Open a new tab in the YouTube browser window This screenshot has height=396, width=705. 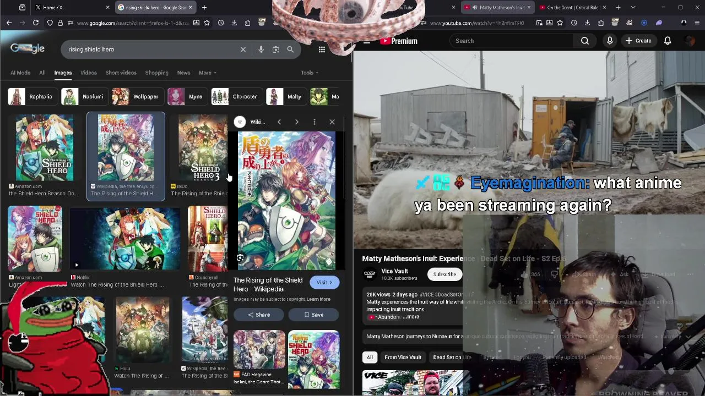click(x=618, y=7)
